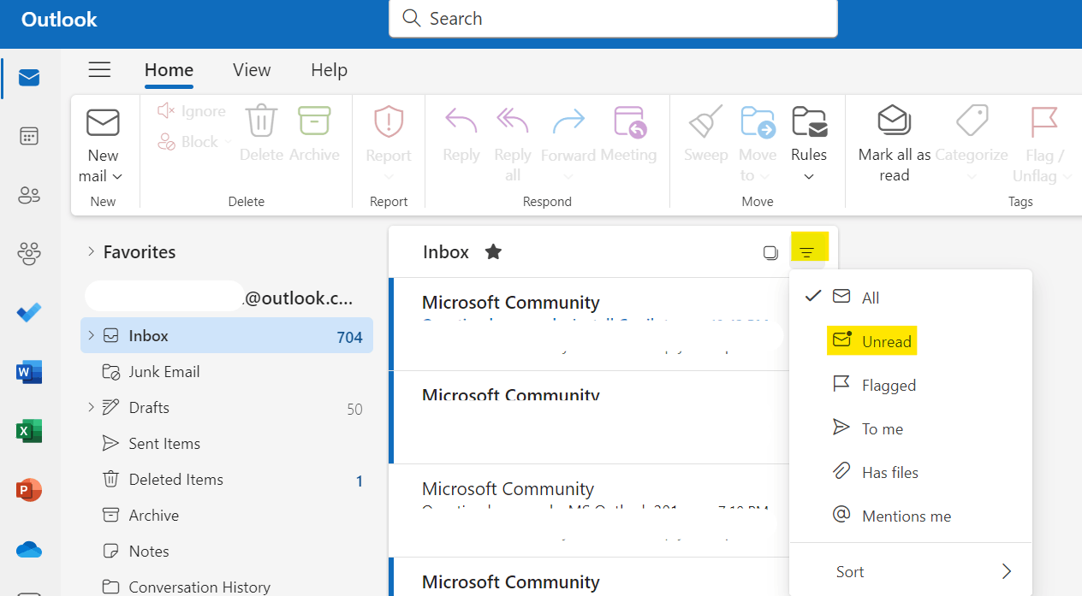Switch to the View ribbon tab
Viewport: 1082px width, 596px height.
[251, 70]
